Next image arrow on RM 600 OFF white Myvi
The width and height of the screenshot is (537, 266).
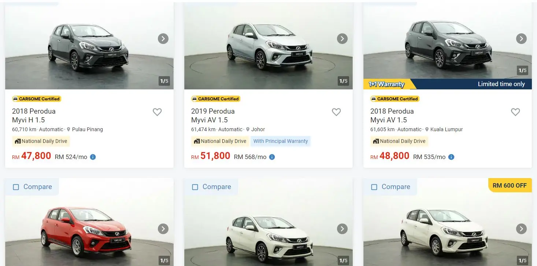pyautogui.click(x=521, y=229)
